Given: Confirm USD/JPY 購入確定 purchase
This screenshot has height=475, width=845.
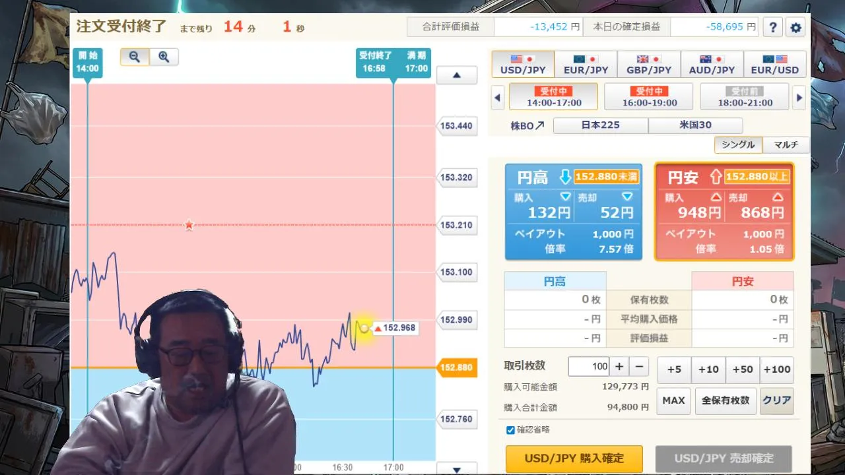Looking at the screenshot, I should pos(574,458).
